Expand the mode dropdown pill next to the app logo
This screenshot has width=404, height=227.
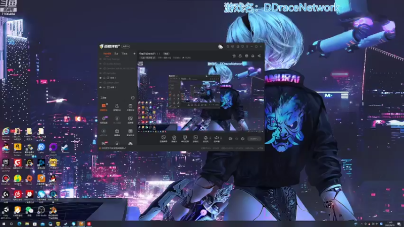coord(125,46)
